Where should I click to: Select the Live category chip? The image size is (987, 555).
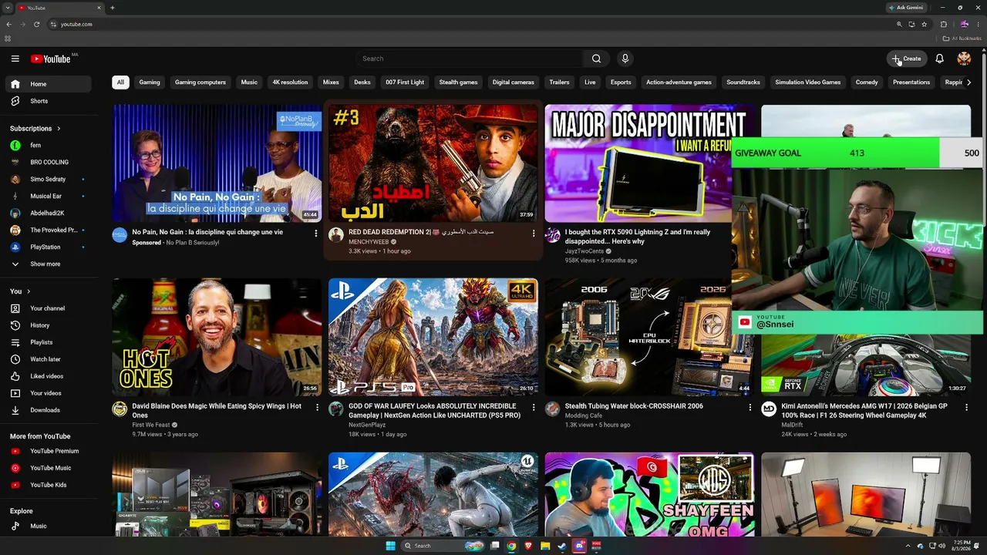click(590, 82)
